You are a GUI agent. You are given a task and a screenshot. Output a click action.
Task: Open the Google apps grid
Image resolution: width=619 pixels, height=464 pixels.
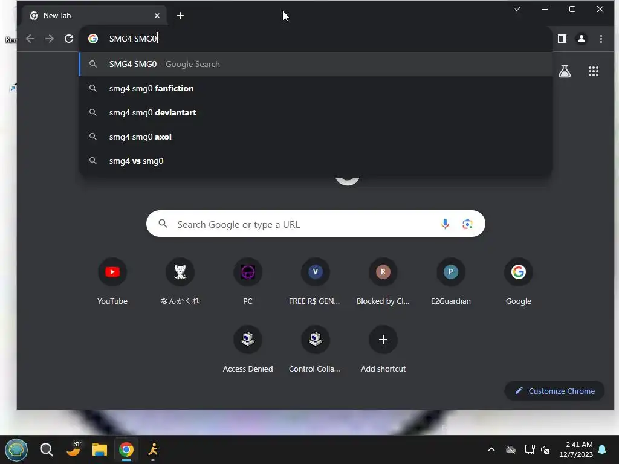point(594,71)
